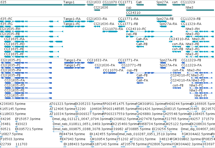
Task: Click the Nhe3-PI protein label
Action: (201, 96)
